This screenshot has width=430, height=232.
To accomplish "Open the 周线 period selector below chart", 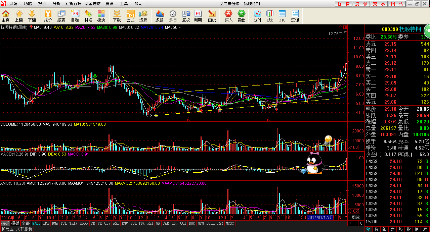I will point(355,217).
